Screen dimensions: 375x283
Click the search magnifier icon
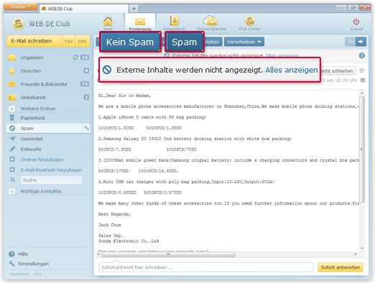click(x=13, y=180)
